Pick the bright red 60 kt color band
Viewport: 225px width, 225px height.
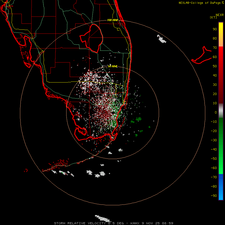(221, 57)
